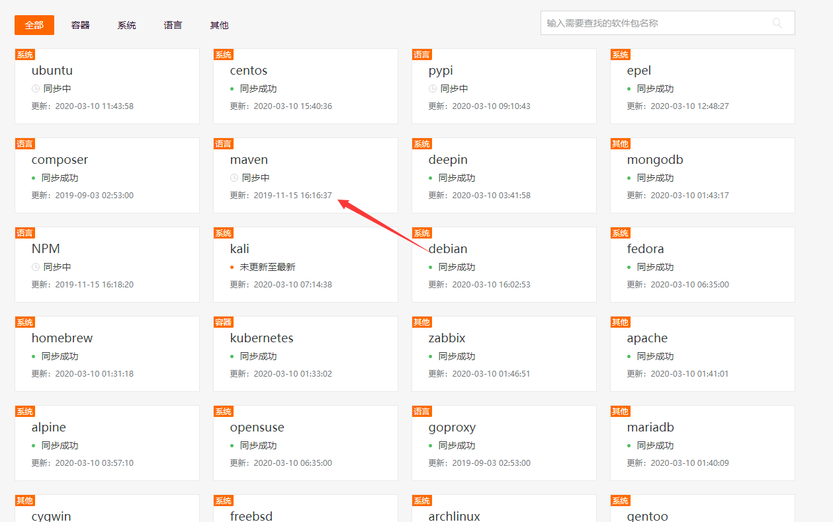Screen dimensions: 833x522
Task: Click the 其他 tag badge on mongodb card
Action: point(620,144)
